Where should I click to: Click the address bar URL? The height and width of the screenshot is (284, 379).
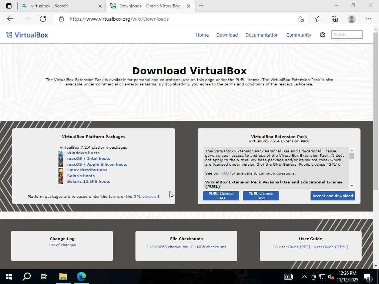click(x=119, y=19)
